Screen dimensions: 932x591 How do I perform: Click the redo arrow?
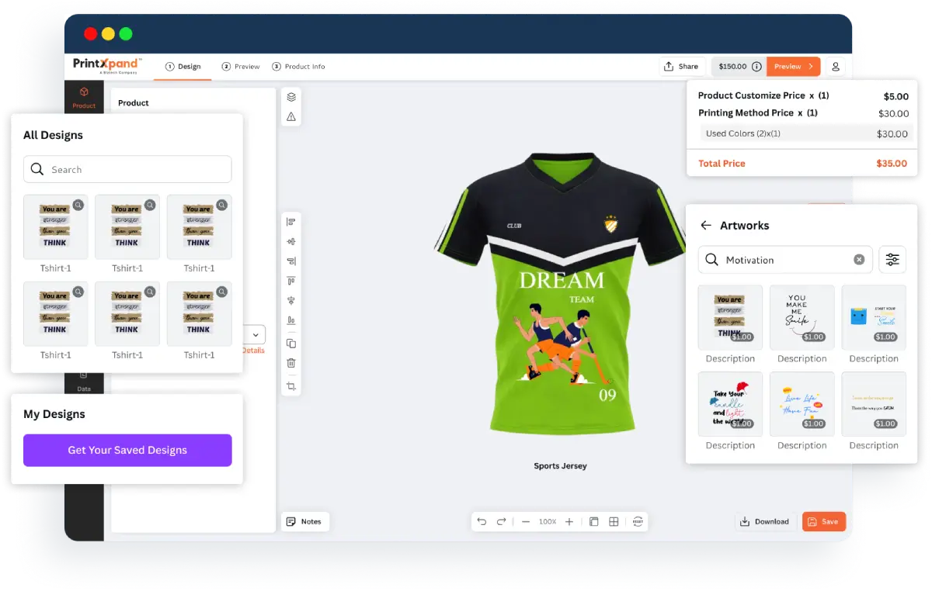tap(502, 522)
